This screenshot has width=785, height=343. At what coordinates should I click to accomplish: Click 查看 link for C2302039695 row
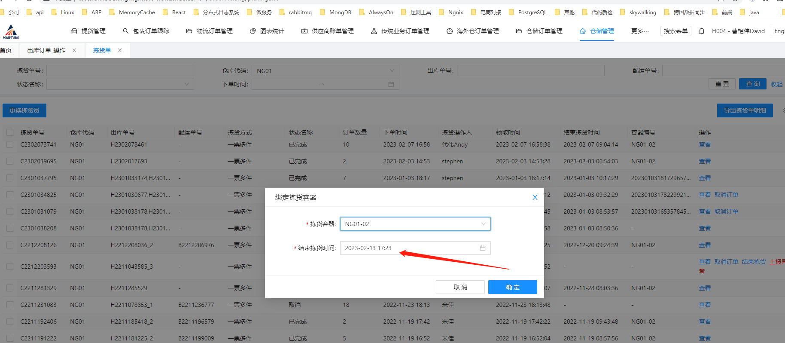[704, 161]
